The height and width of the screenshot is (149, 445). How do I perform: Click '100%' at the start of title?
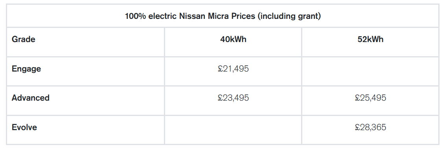pos(135,16)
